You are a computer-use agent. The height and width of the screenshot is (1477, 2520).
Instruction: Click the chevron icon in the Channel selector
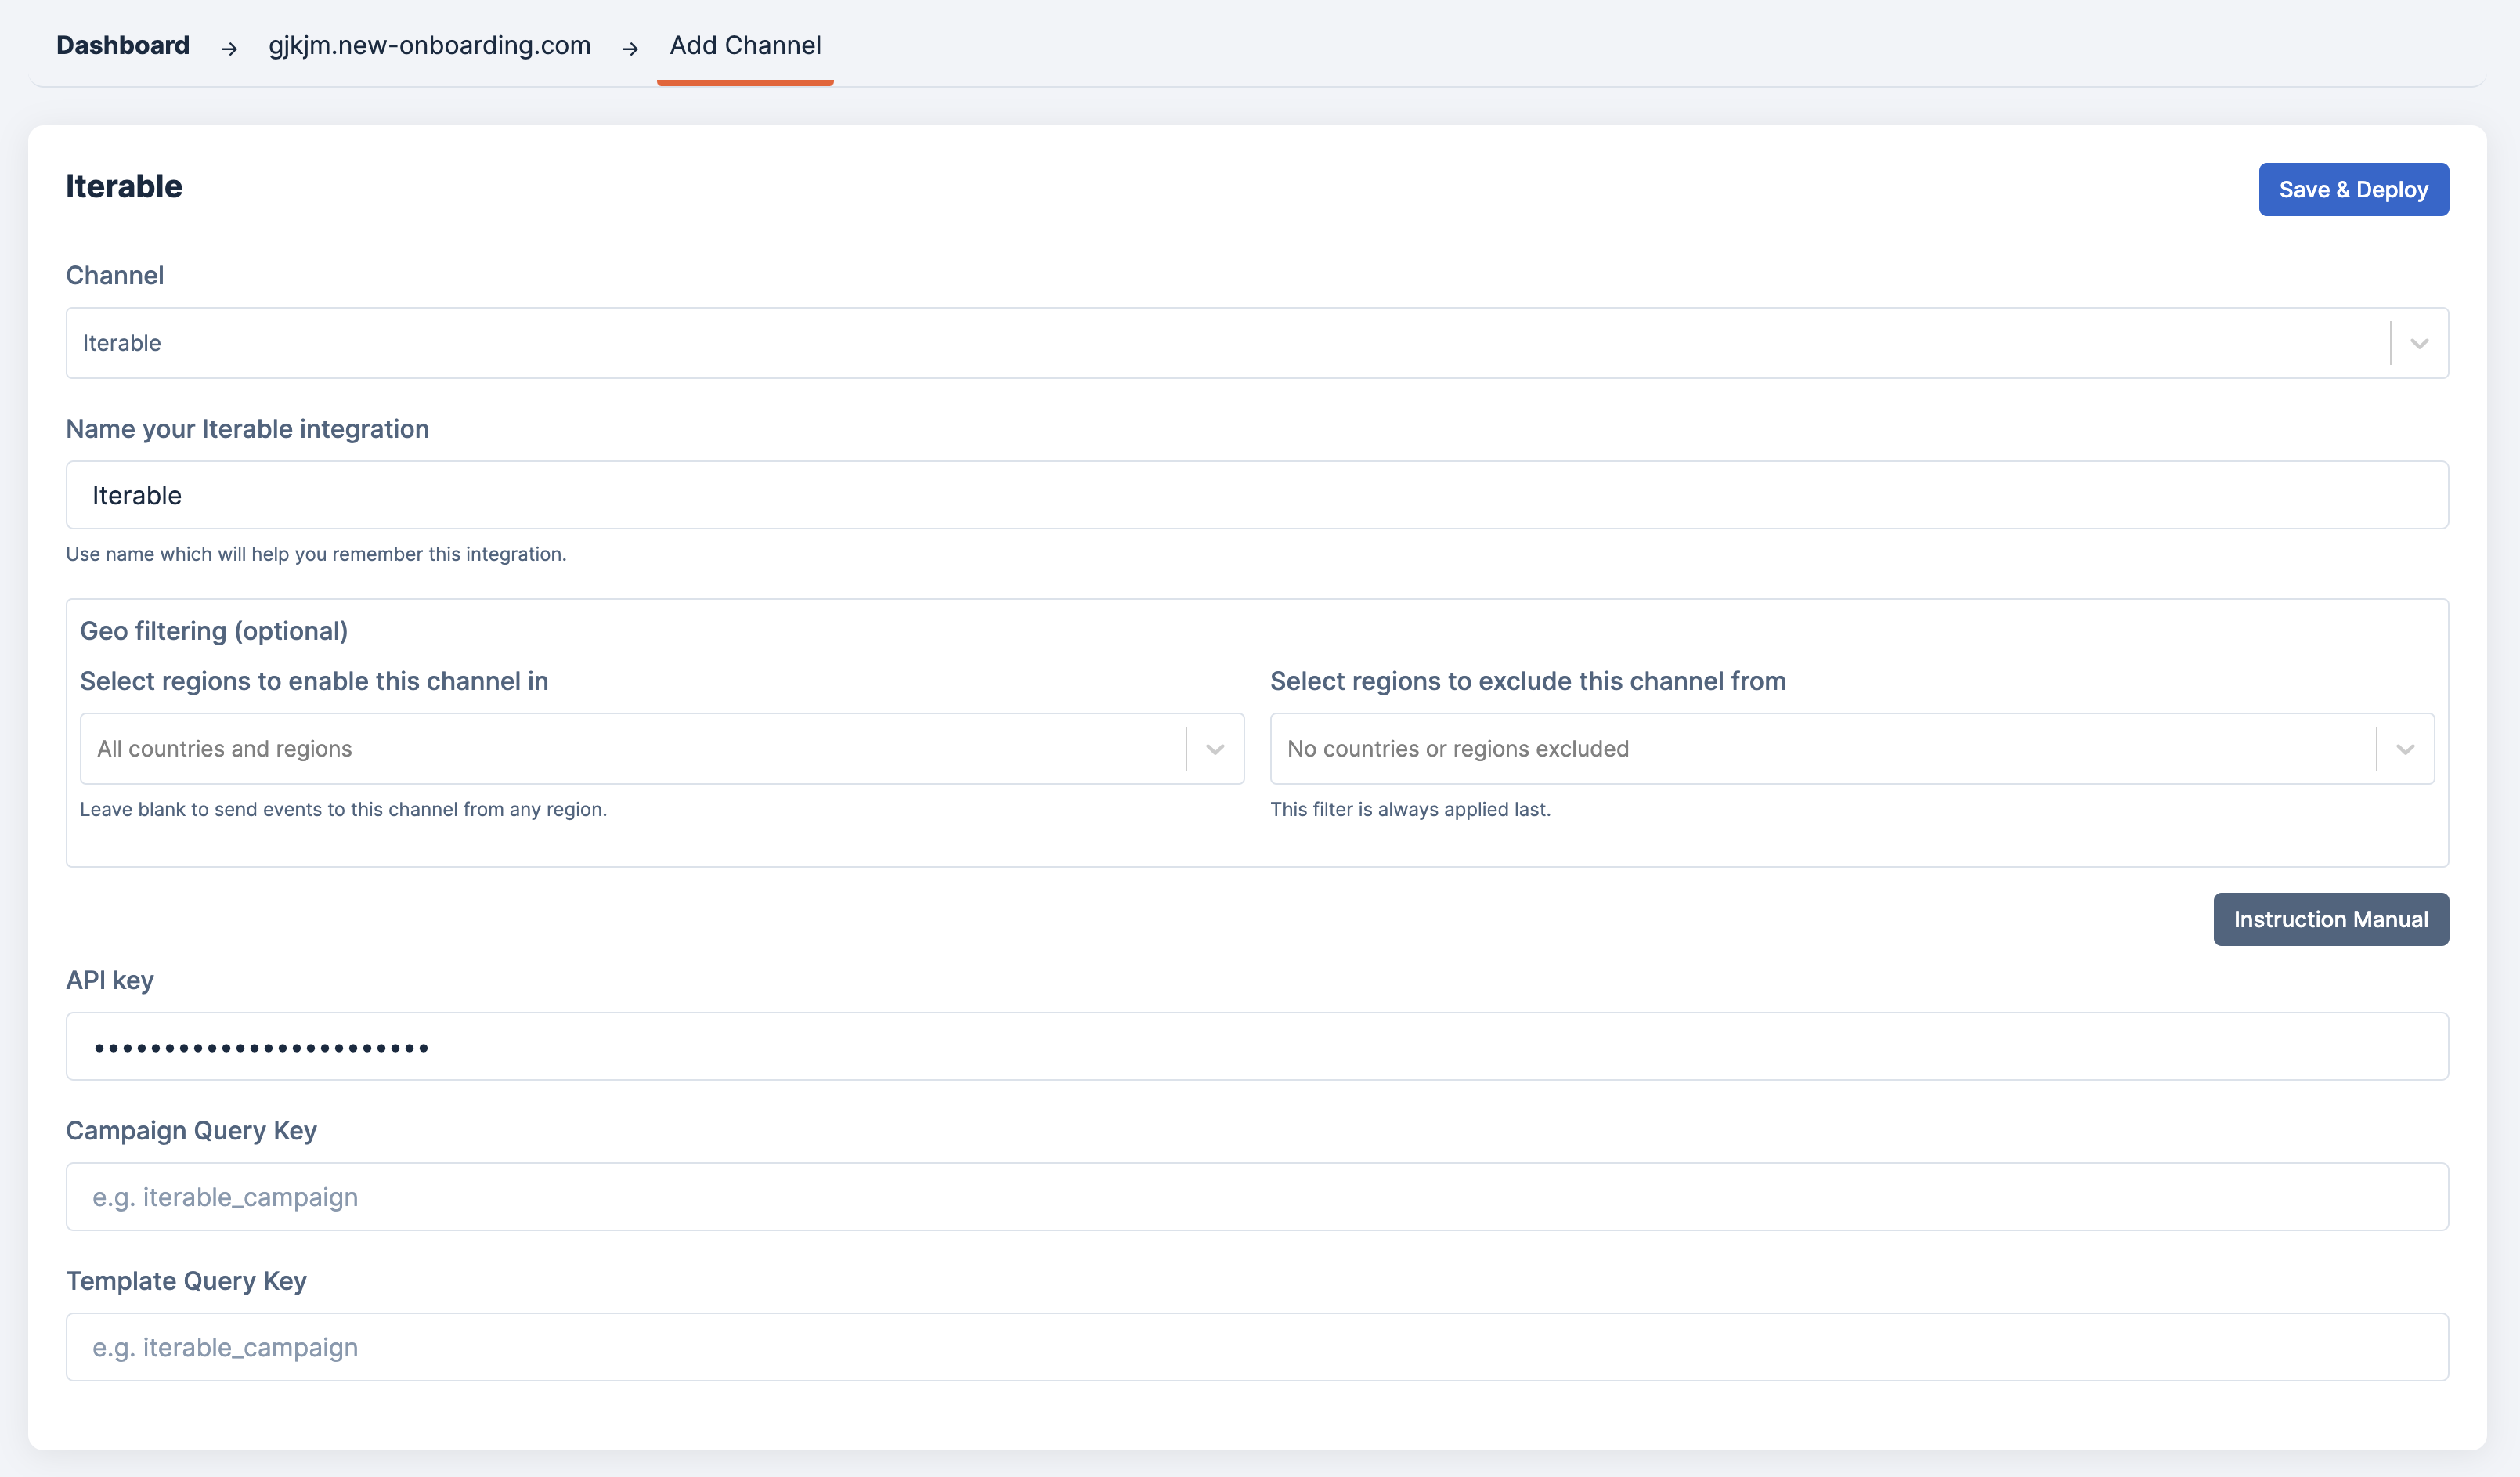click(2418, 343)
